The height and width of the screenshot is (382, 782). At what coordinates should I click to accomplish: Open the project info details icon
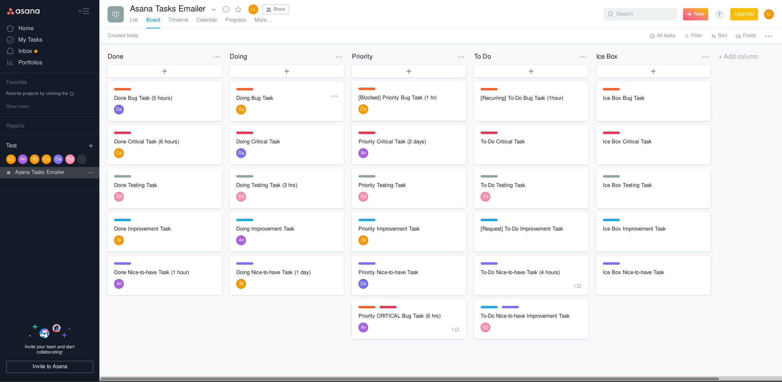click(x=226, y=9)
